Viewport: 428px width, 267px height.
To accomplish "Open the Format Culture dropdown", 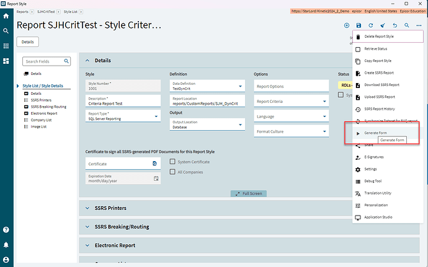I will point(324,131).
